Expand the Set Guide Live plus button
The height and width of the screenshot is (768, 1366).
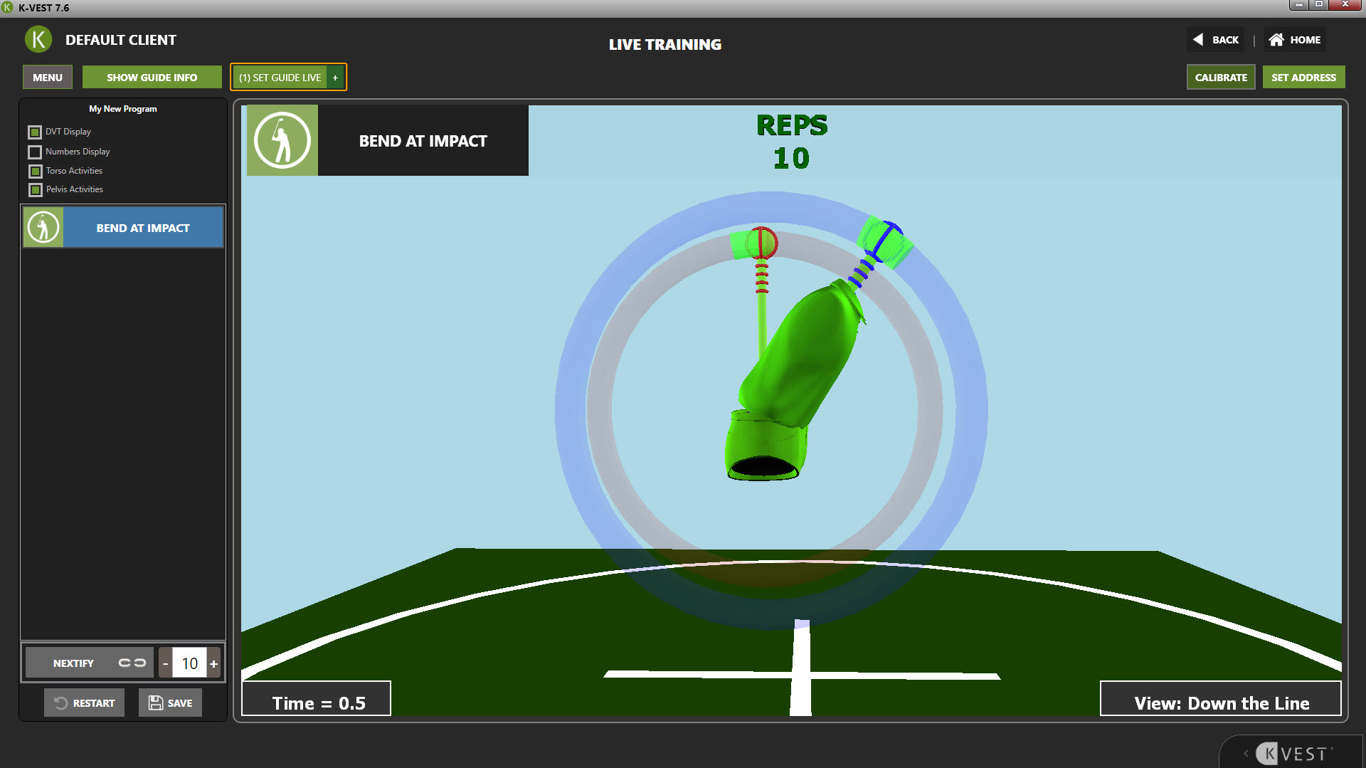335,78
